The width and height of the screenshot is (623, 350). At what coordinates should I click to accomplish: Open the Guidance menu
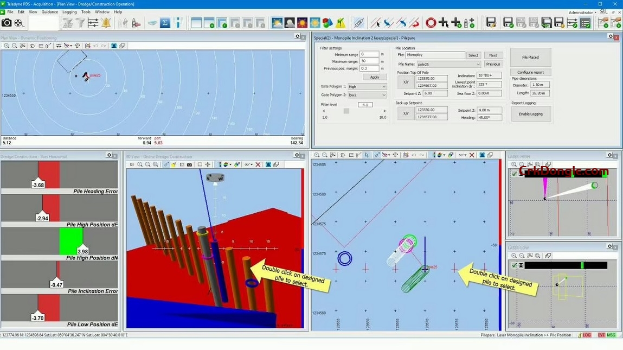click(x=49, y=11)
